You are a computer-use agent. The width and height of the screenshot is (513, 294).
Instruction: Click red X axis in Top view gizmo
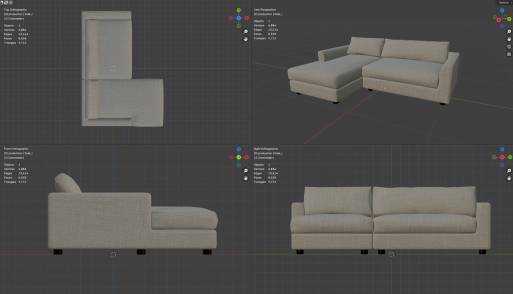246,18
